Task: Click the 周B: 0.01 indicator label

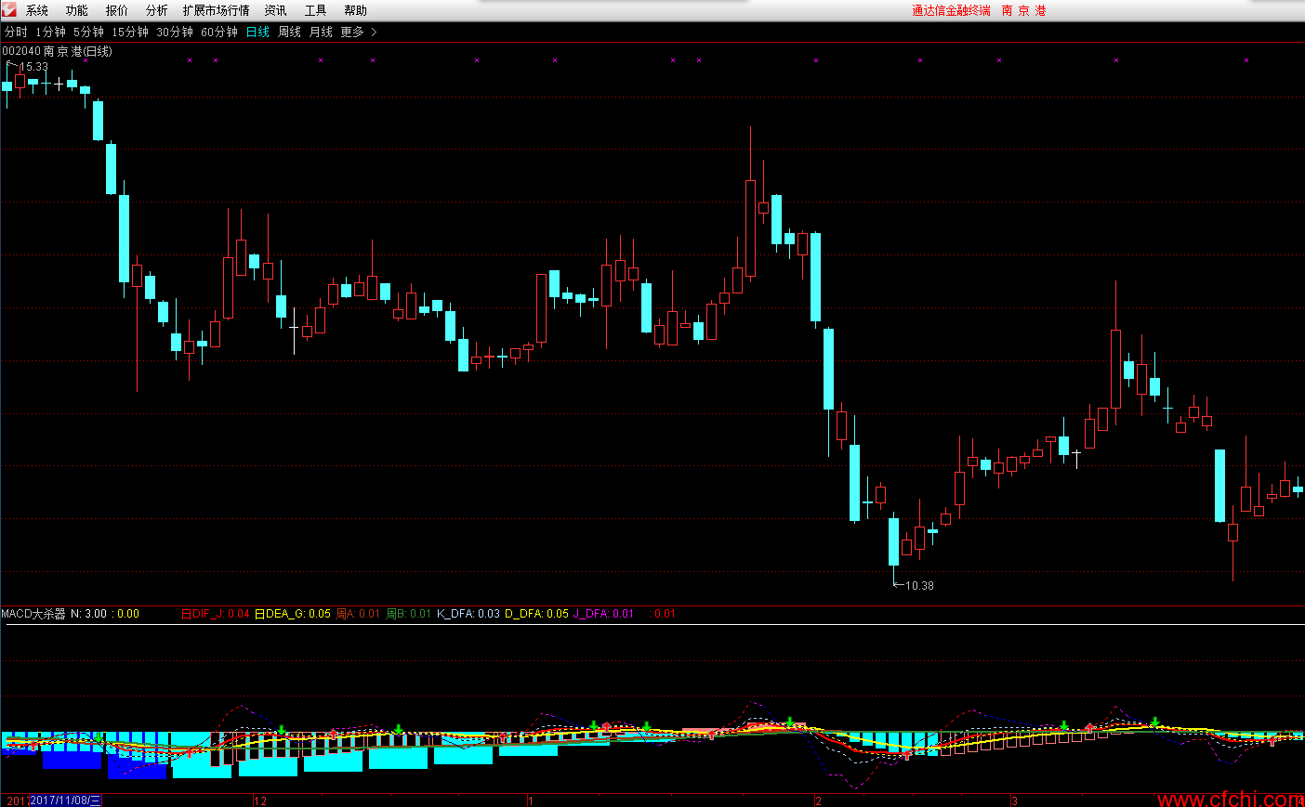Action: pyautogui.click(x=409, y=614)
